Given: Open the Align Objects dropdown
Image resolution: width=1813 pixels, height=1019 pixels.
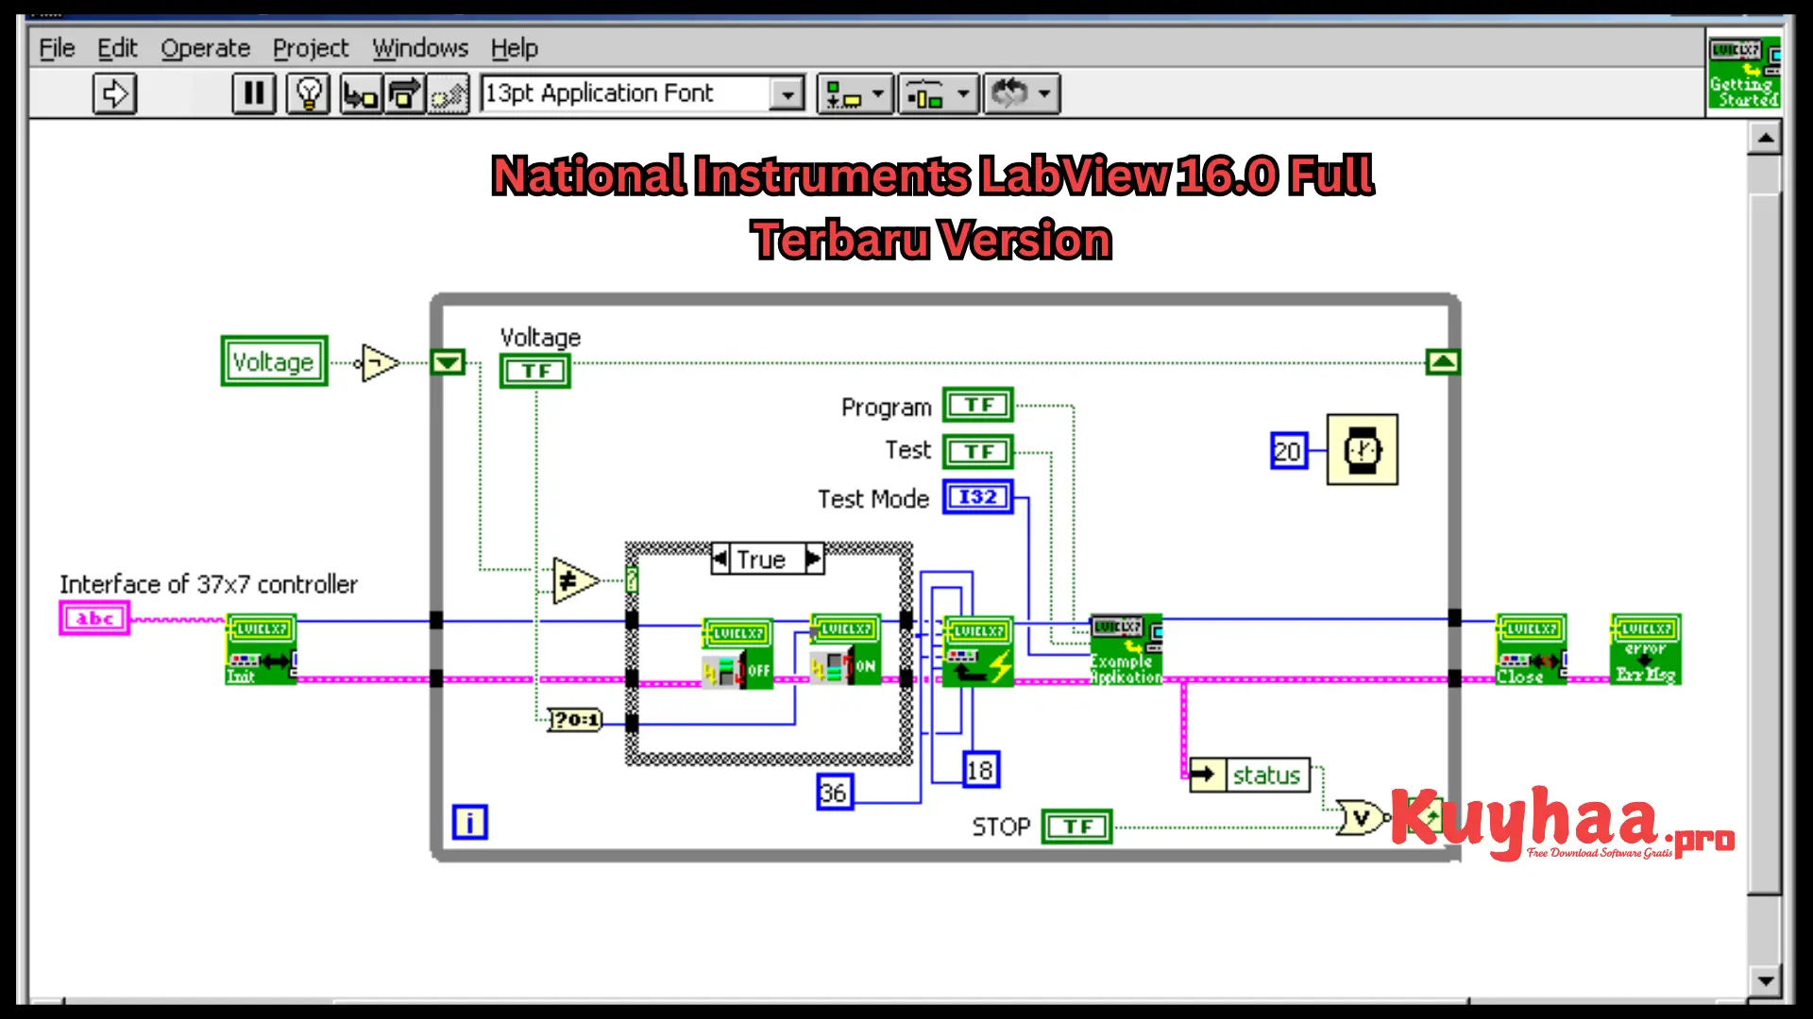Looking at the screenshot, I should [x=855, y=93].
